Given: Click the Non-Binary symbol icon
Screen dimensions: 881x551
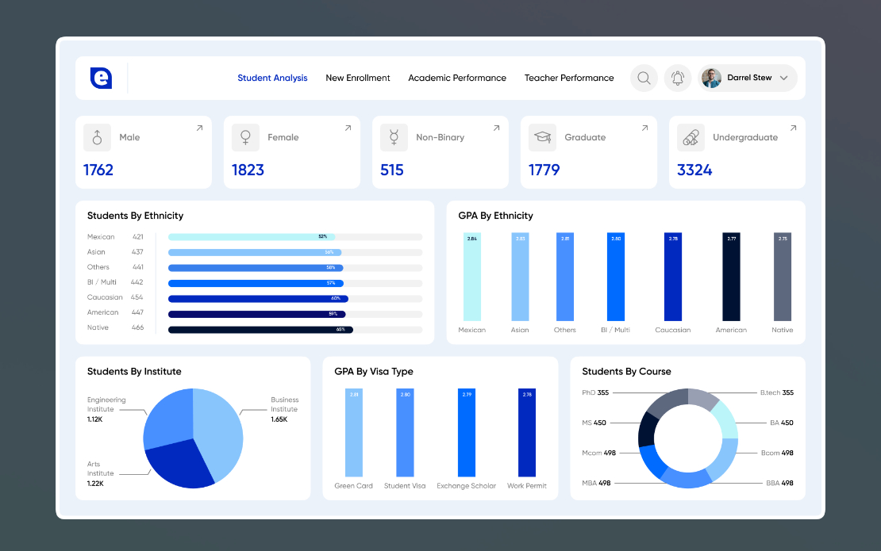Looking at the screenshot, I should [394, 137].
